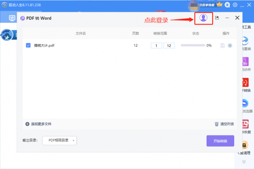Viewport: 254px width, 169px height.
Task: Click 开始转换 to start conversion
Action: 220,141
